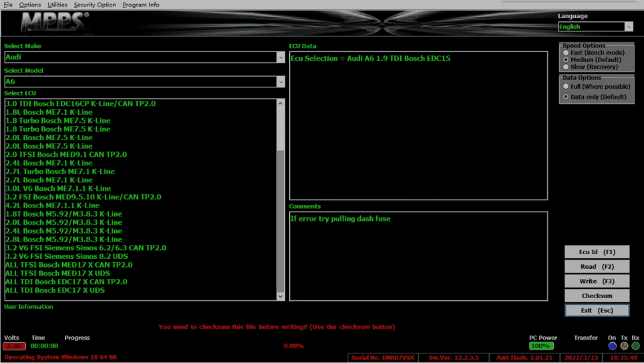The height and width of the screenshot is (363, 644).
Task: Open the Language dropdown
Action: pos(629,27)
